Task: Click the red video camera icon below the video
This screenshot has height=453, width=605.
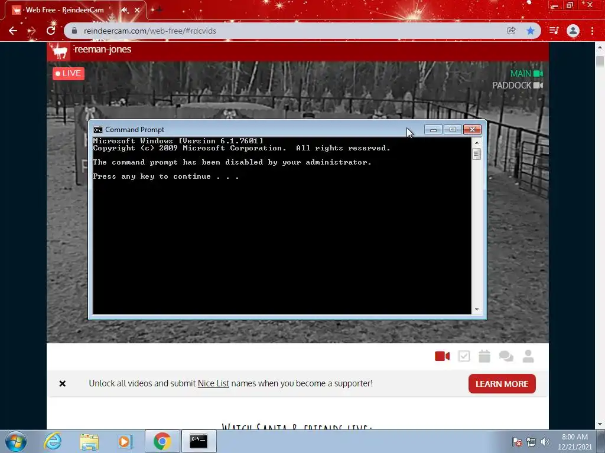Action: pos(442,356)
